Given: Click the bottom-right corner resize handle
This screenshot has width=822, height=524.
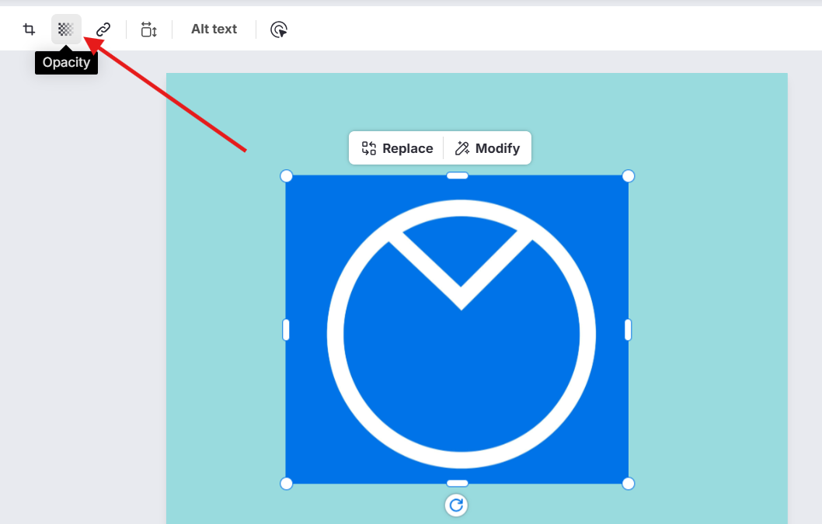Looking at the screenshot, I should [629, 484].
